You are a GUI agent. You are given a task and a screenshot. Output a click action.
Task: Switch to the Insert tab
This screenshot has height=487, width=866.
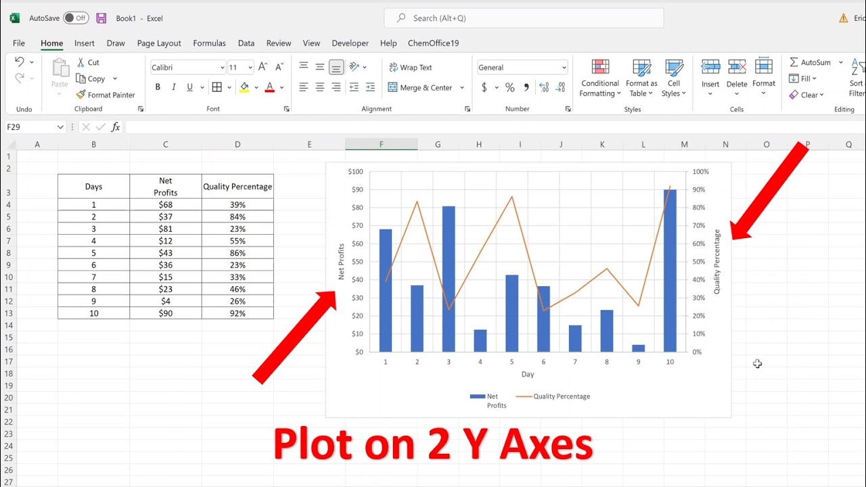pyautogui.click(x=85, y=43)
